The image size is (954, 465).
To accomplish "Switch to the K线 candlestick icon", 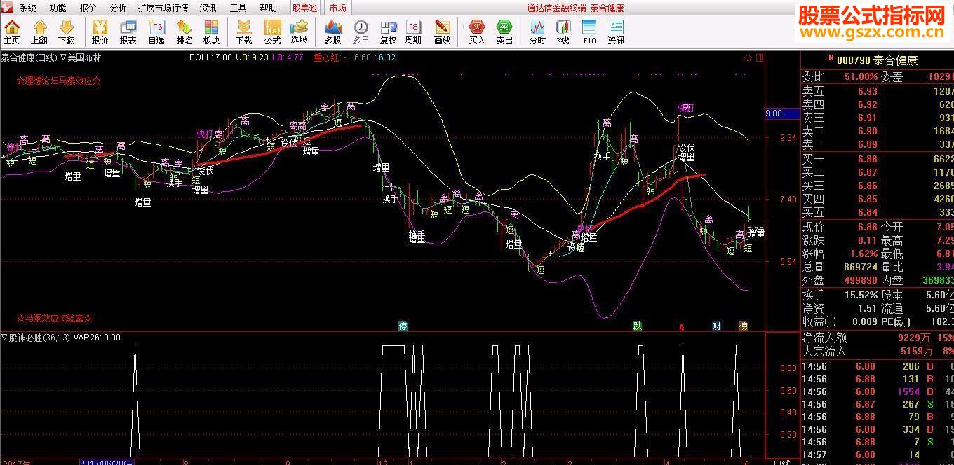I will [x=563, y=32].
